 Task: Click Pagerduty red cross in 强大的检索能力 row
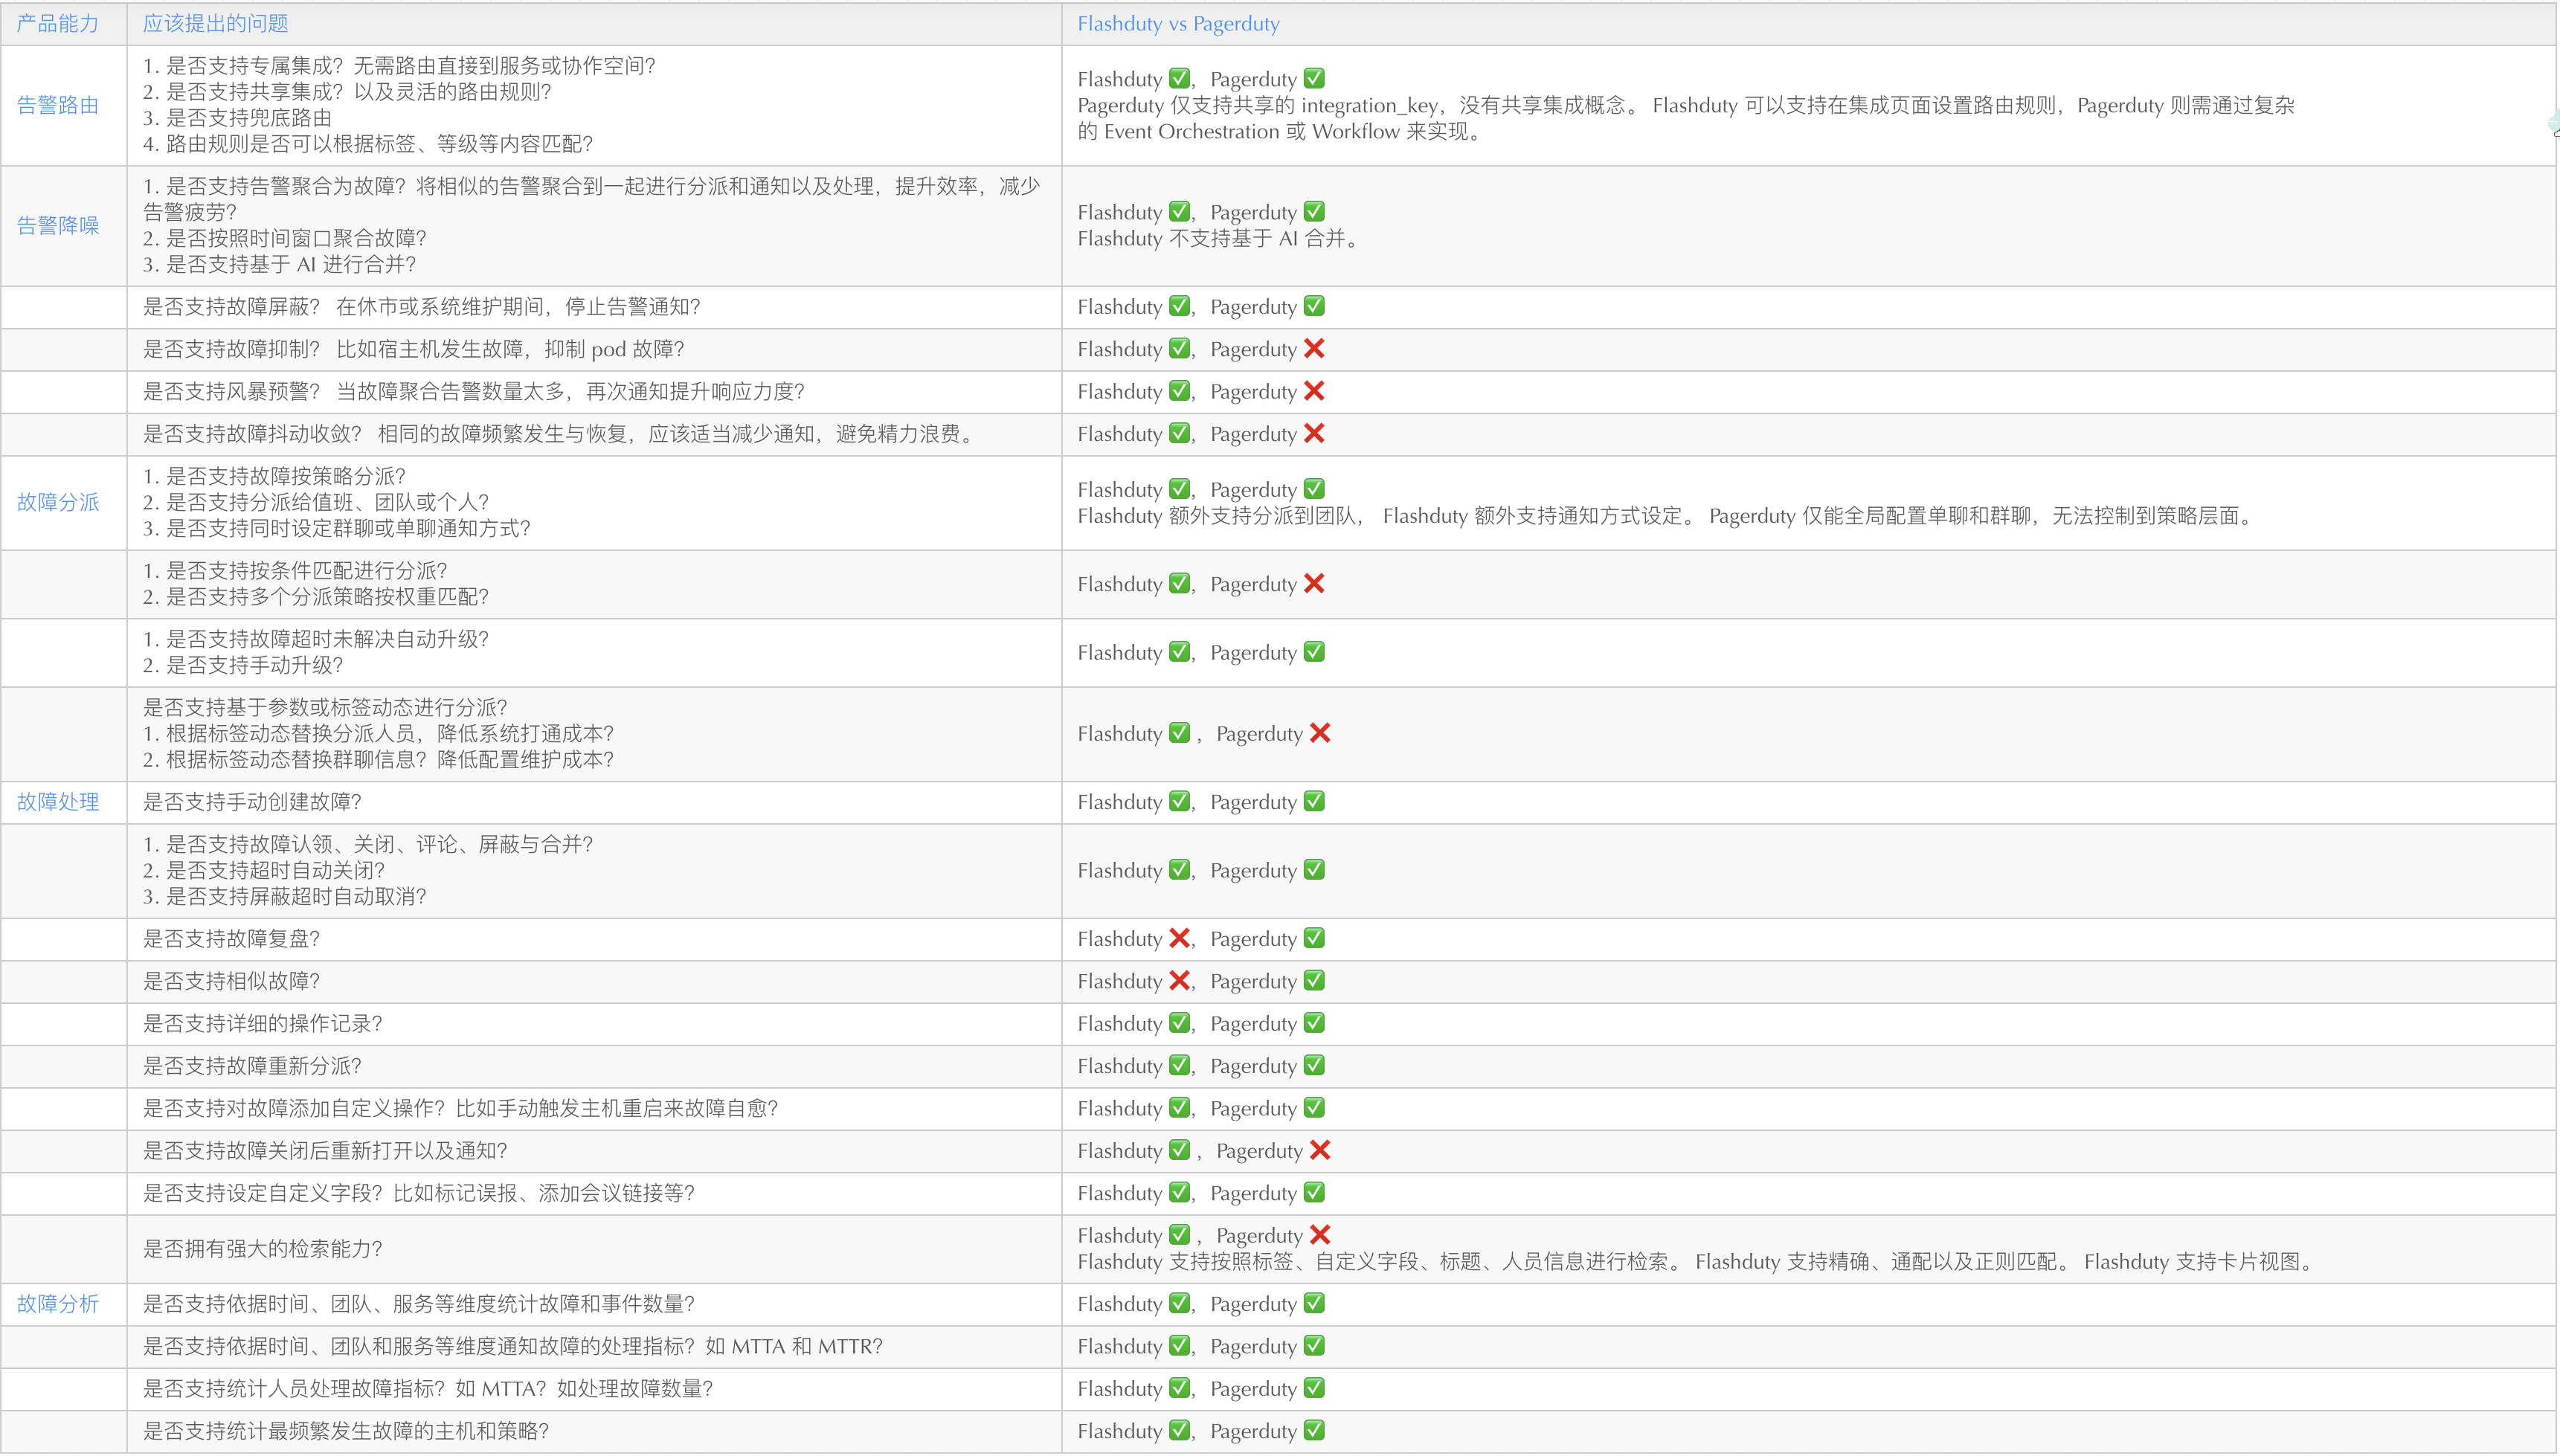tap(1320, 1235)
